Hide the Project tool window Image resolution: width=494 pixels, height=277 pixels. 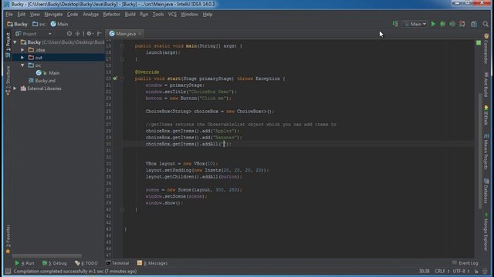(100, 34)
